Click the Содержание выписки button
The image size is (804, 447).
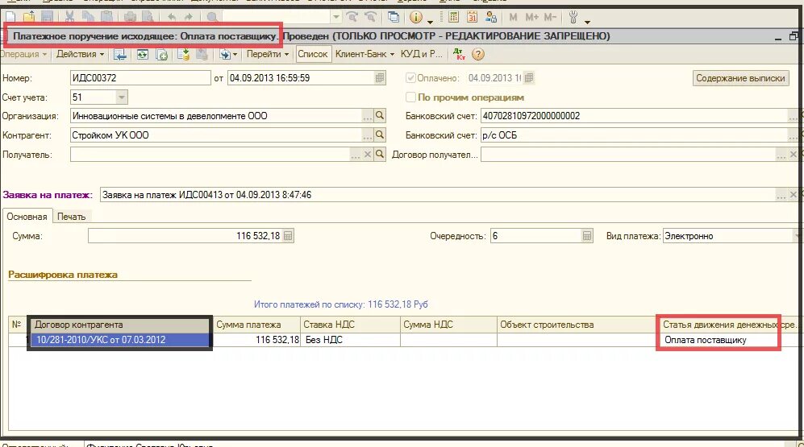tap(740, 78)
